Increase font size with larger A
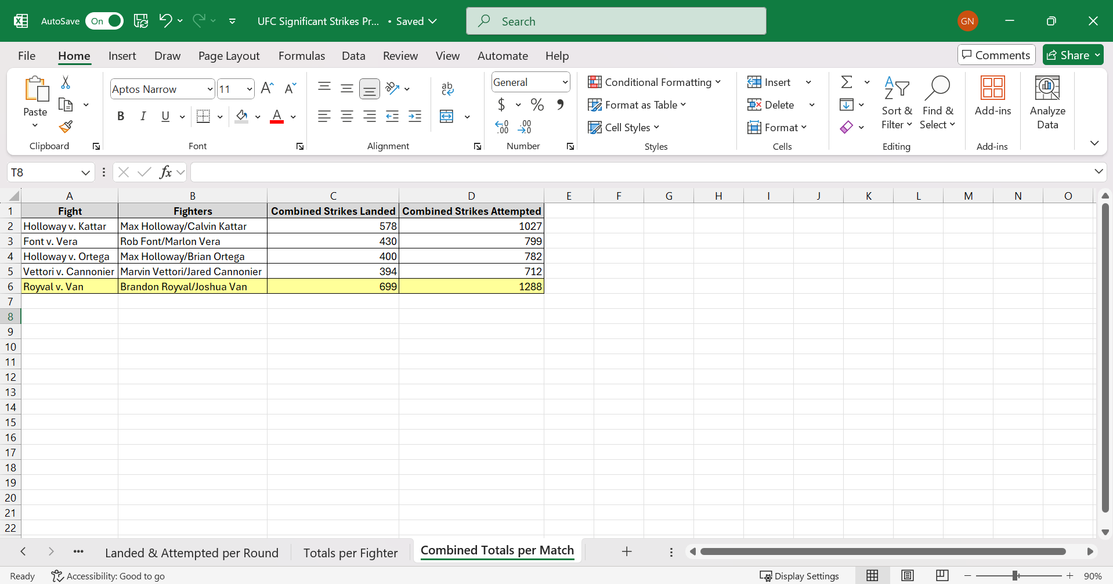Screen dimensions: 1113x584 coord(267,88)
